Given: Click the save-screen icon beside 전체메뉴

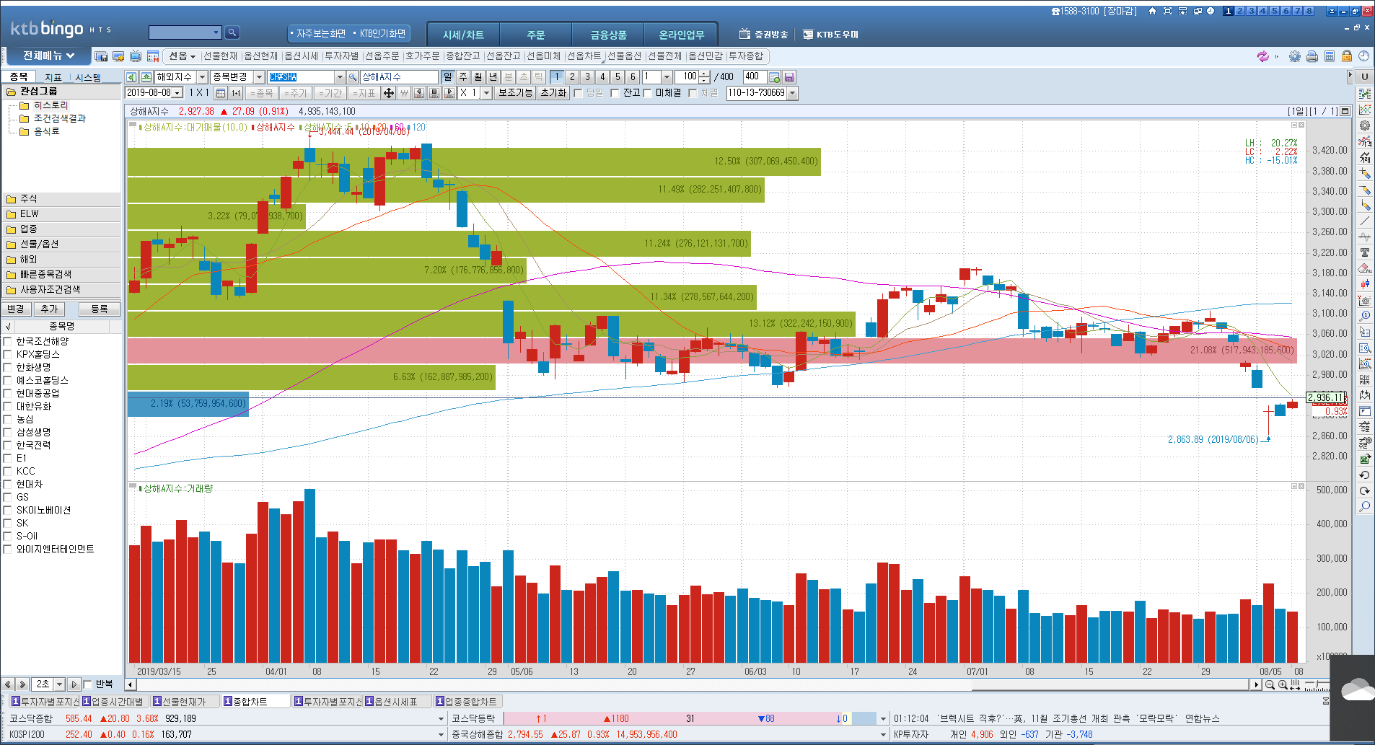Looking at the screenshot, I should click(101, 56).
